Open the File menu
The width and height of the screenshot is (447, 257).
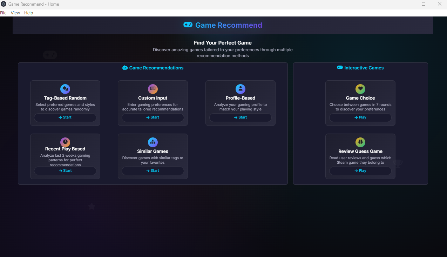click(4, 13)
